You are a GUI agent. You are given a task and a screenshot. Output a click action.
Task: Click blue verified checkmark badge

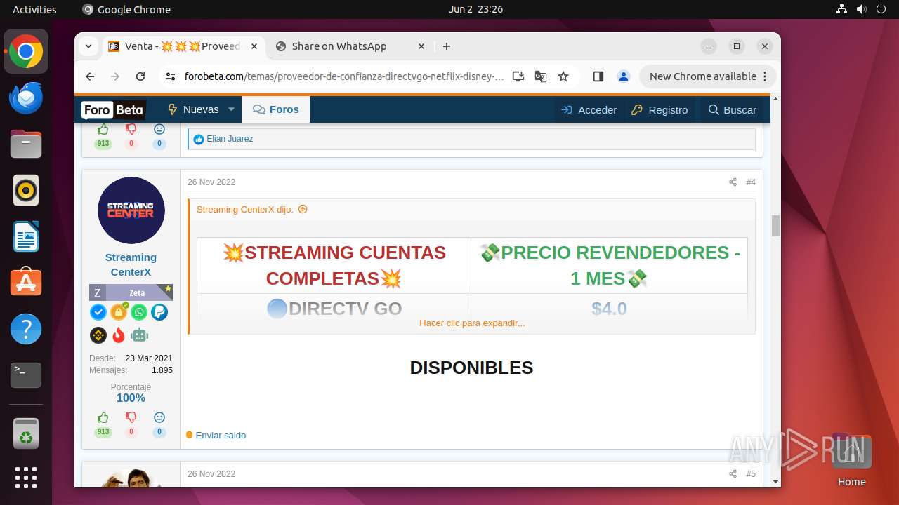coord(98,312)
